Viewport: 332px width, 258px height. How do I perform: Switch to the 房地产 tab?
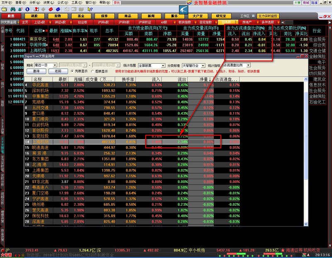click(247, 22)
